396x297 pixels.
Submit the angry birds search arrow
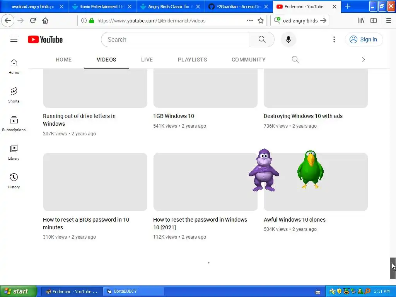323,20
